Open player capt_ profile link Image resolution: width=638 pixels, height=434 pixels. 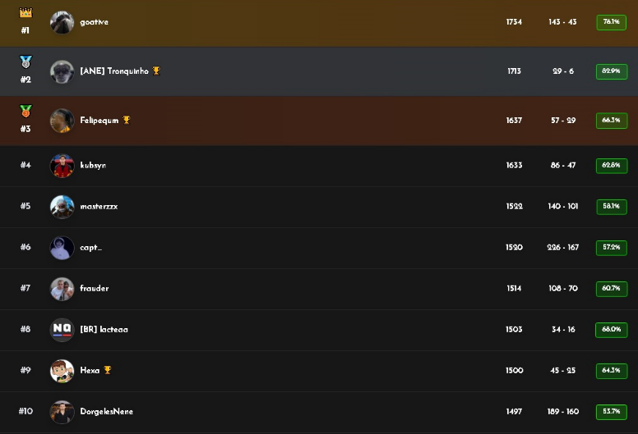(91, 248)
